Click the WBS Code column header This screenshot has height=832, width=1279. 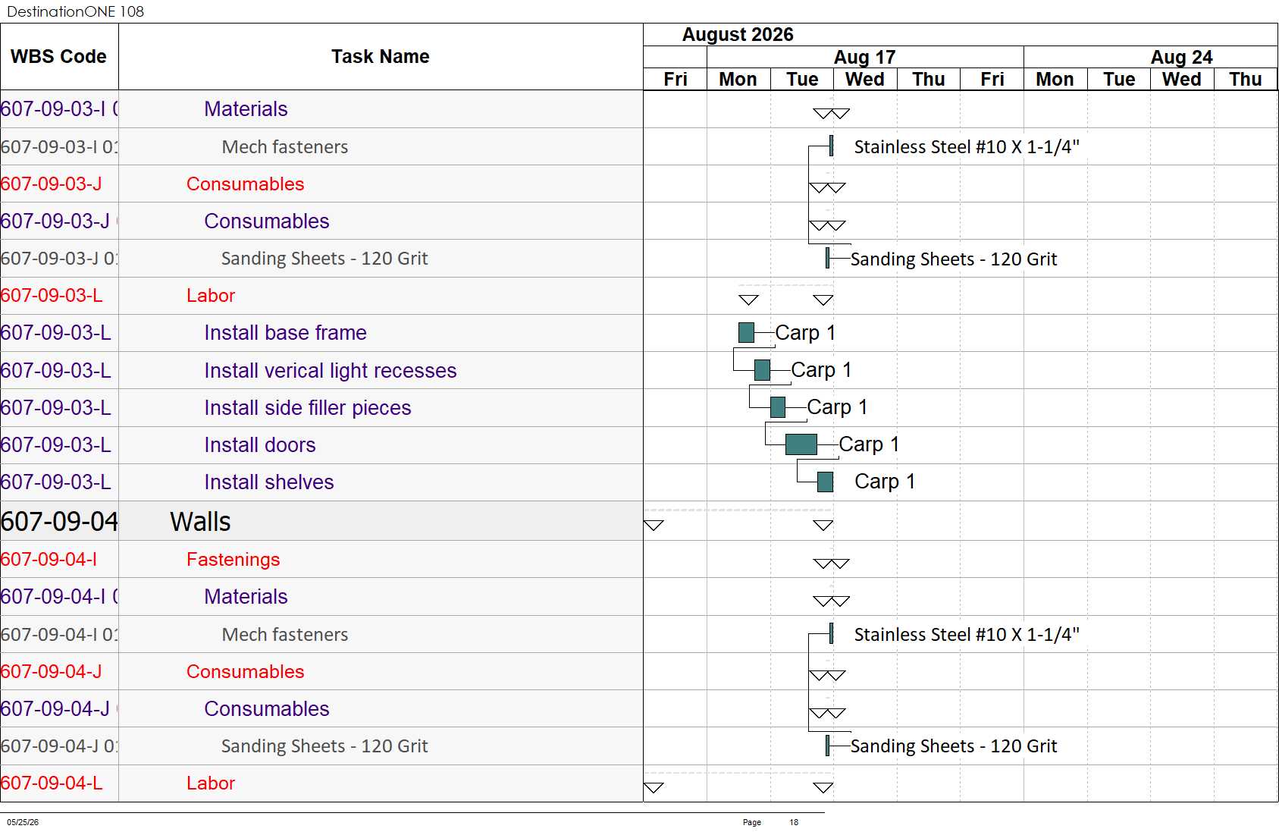[58, 57]
